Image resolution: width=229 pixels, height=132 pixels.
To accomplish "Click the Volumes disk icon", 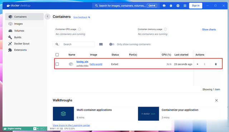I will (10, 31).
